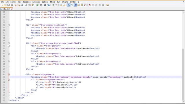The width and height of the screenshot is (185, 104).
Task: Open the Edit menu
Action: pyautogui.click(x=7, y=2)
